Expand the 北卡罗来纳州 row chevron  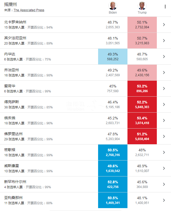point(164,25)
